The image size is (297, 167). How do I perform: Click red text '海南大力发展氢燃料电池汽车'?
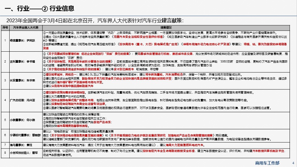(x=184, y=145)
